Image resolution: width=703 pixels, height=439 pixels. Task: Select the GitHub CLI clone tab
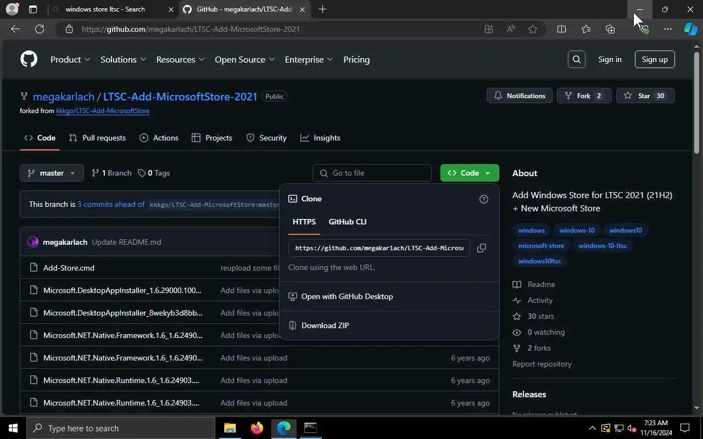347,222
